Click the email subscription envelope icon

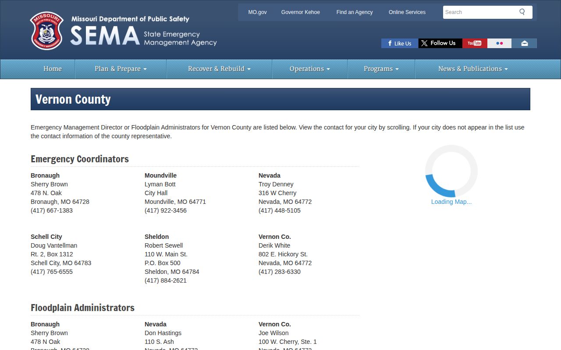[x=524, y=43]
